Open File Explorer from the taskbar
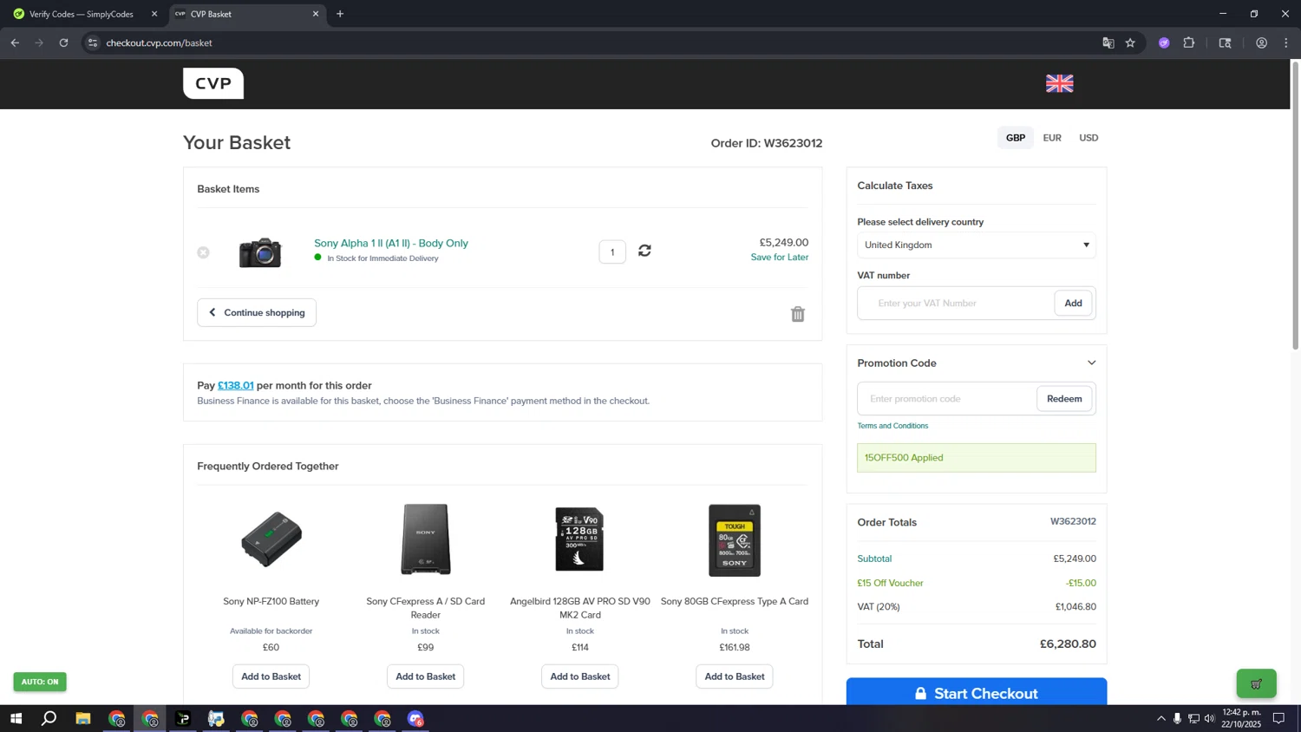This screenshot has width=1301, height=732. (82, 718)
